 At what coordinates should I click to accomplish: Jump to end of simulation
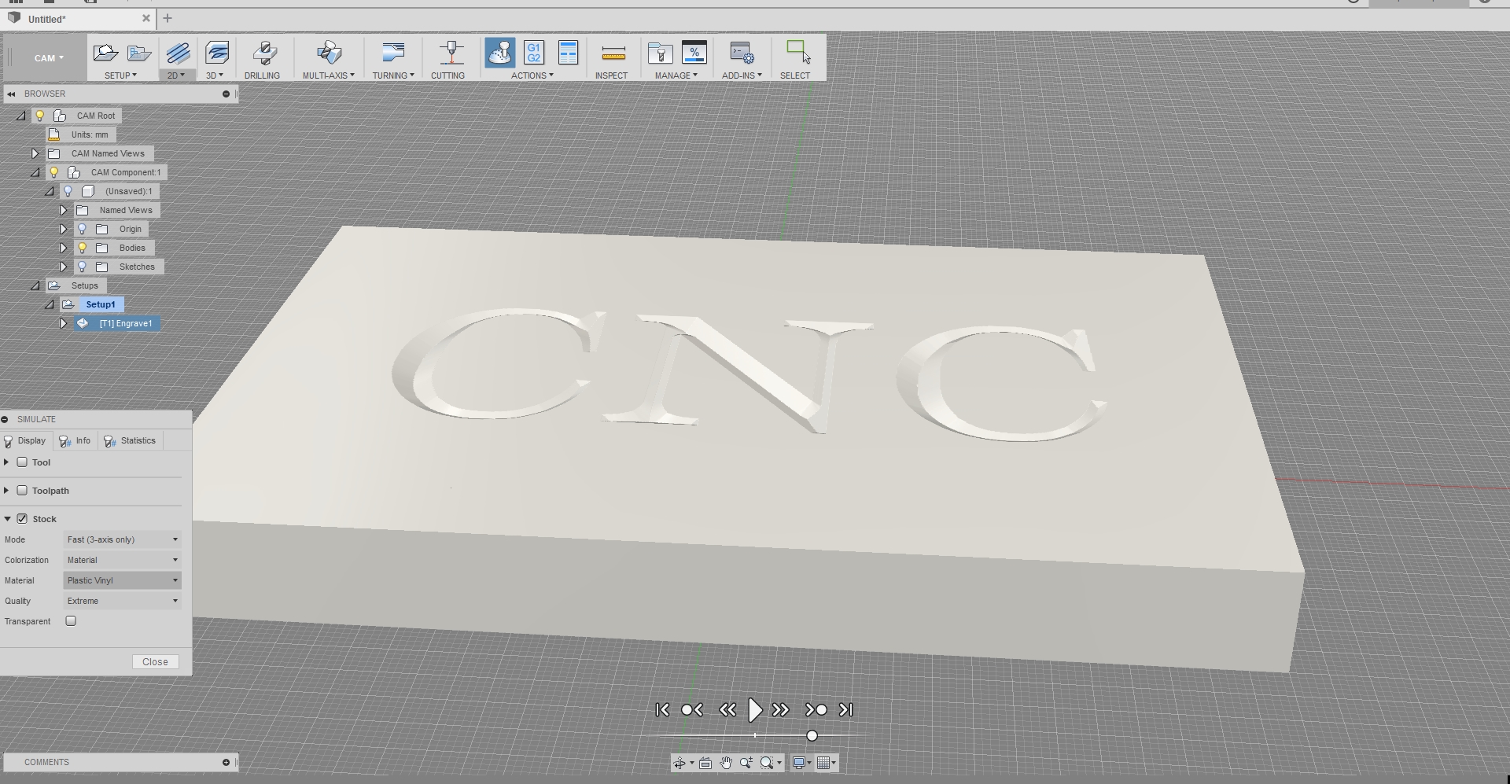click(x=845, y=710)
